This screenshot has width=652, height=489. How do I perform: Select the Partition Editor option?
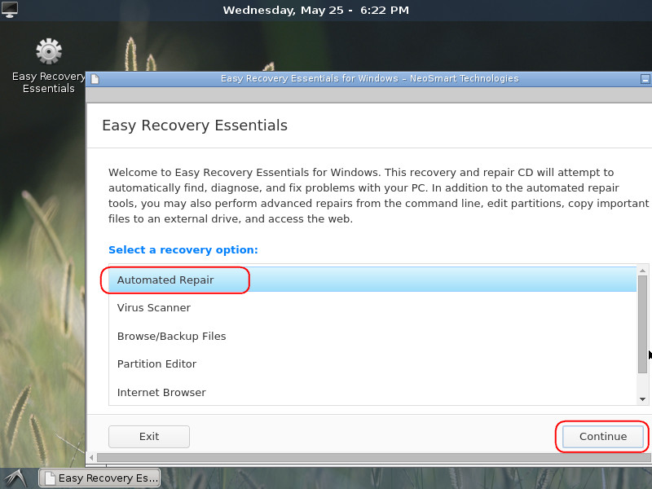tap(372, 363)
